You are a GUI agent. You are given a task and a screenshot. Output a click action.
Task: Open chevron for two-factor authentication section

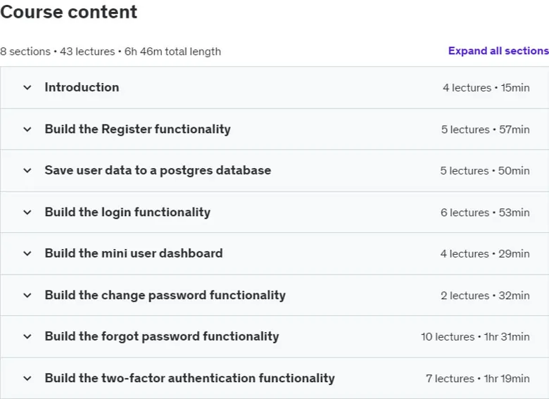27,379
